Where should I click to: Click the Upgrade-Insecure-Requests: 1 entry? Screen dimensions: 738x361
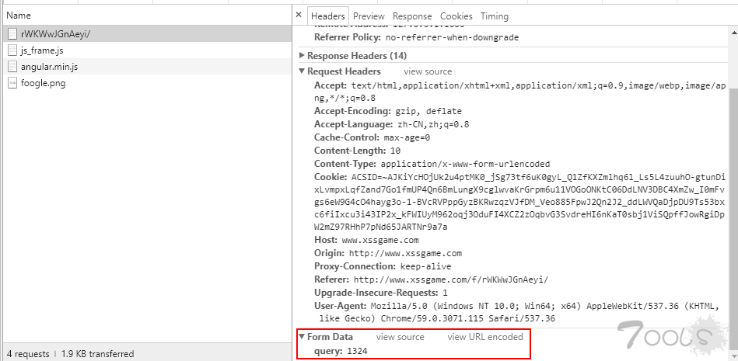(x=381, y=293)
